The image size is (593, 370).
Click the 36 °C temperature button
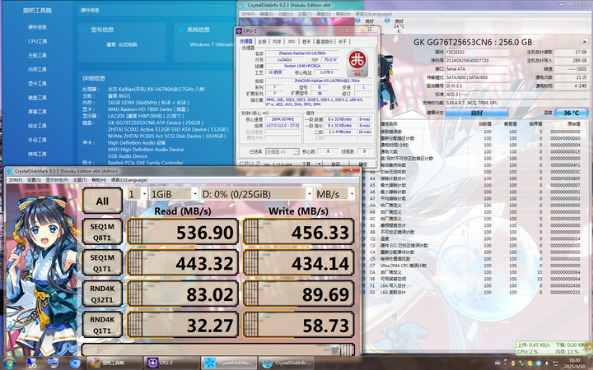(572, 113)
